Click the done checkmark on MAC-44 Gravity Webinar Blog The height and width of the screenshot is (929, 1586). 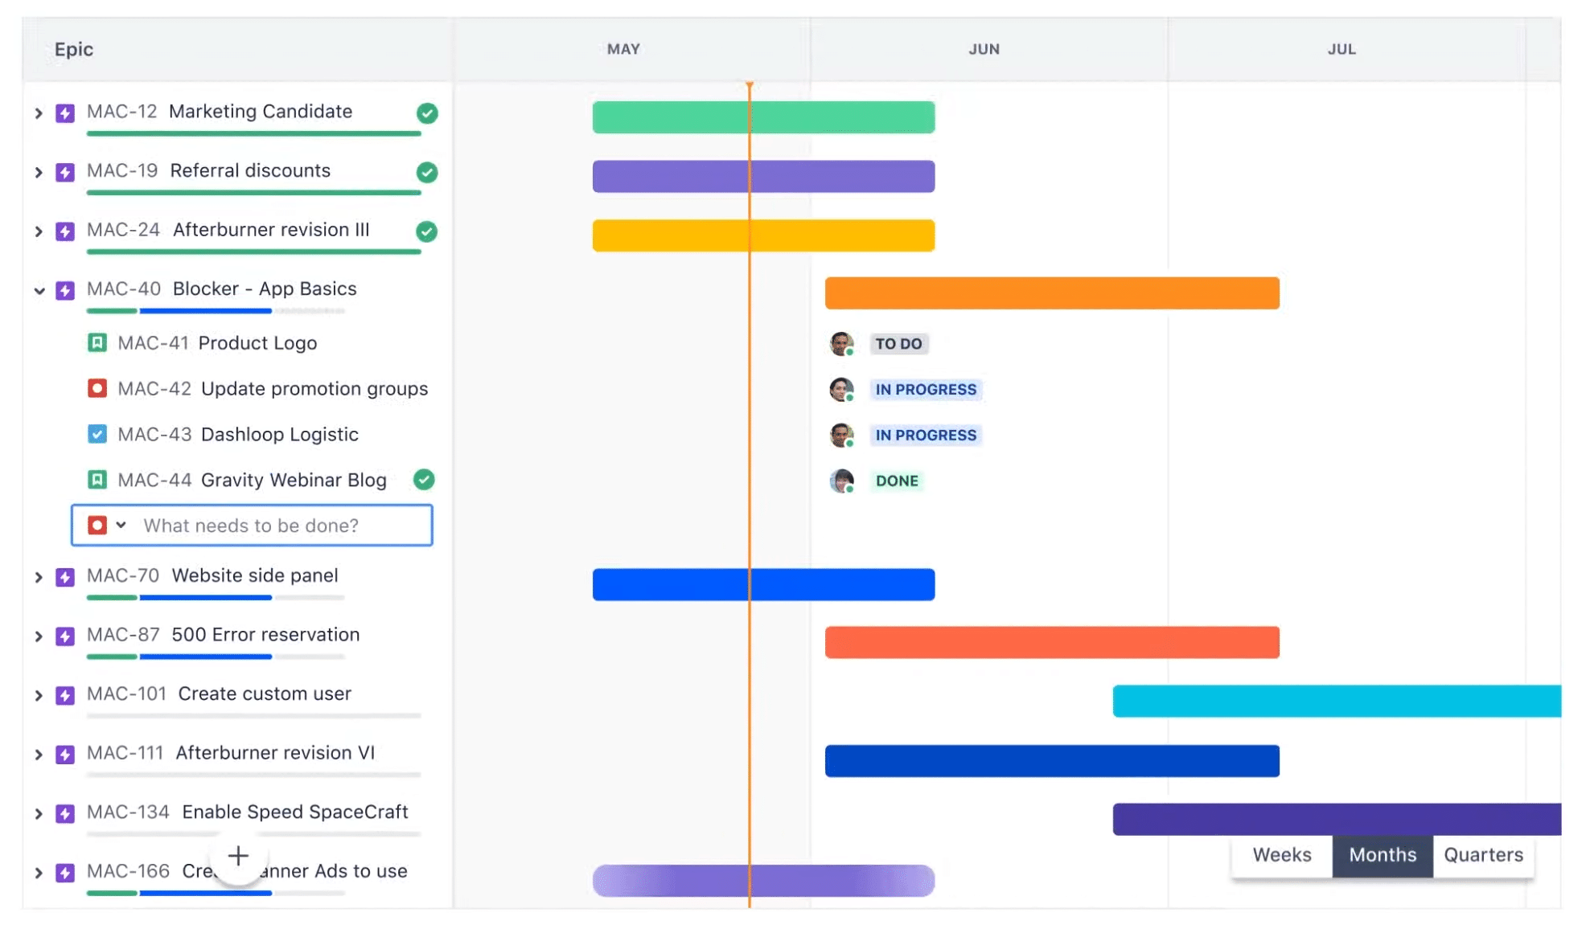coord(424,480)
